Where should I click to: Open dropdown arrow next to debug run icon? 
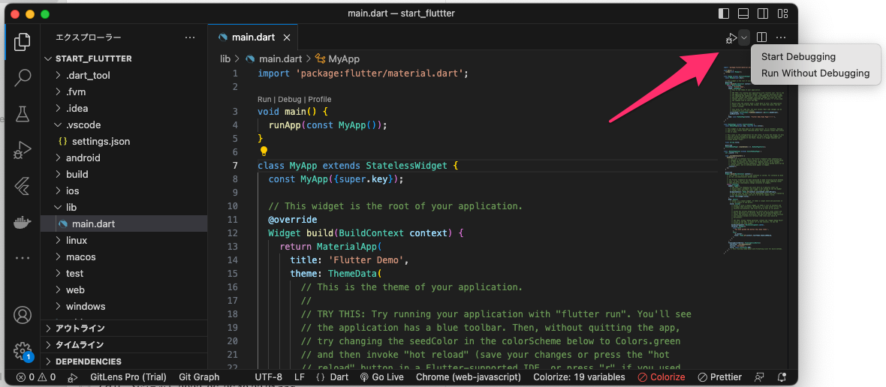coord(744,37)
